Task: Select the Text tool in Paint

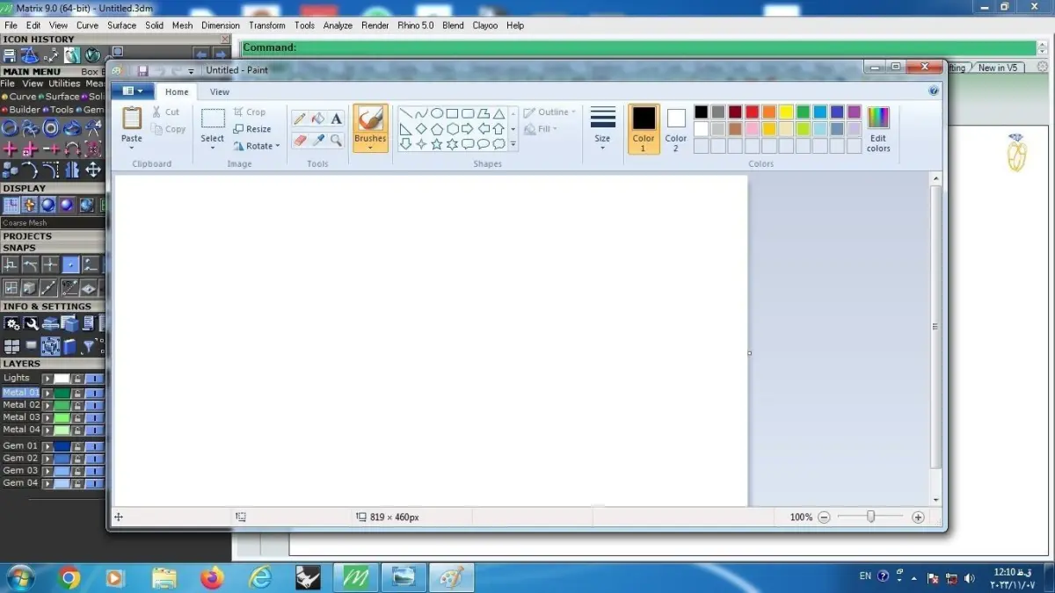Action: coord(336,119)
